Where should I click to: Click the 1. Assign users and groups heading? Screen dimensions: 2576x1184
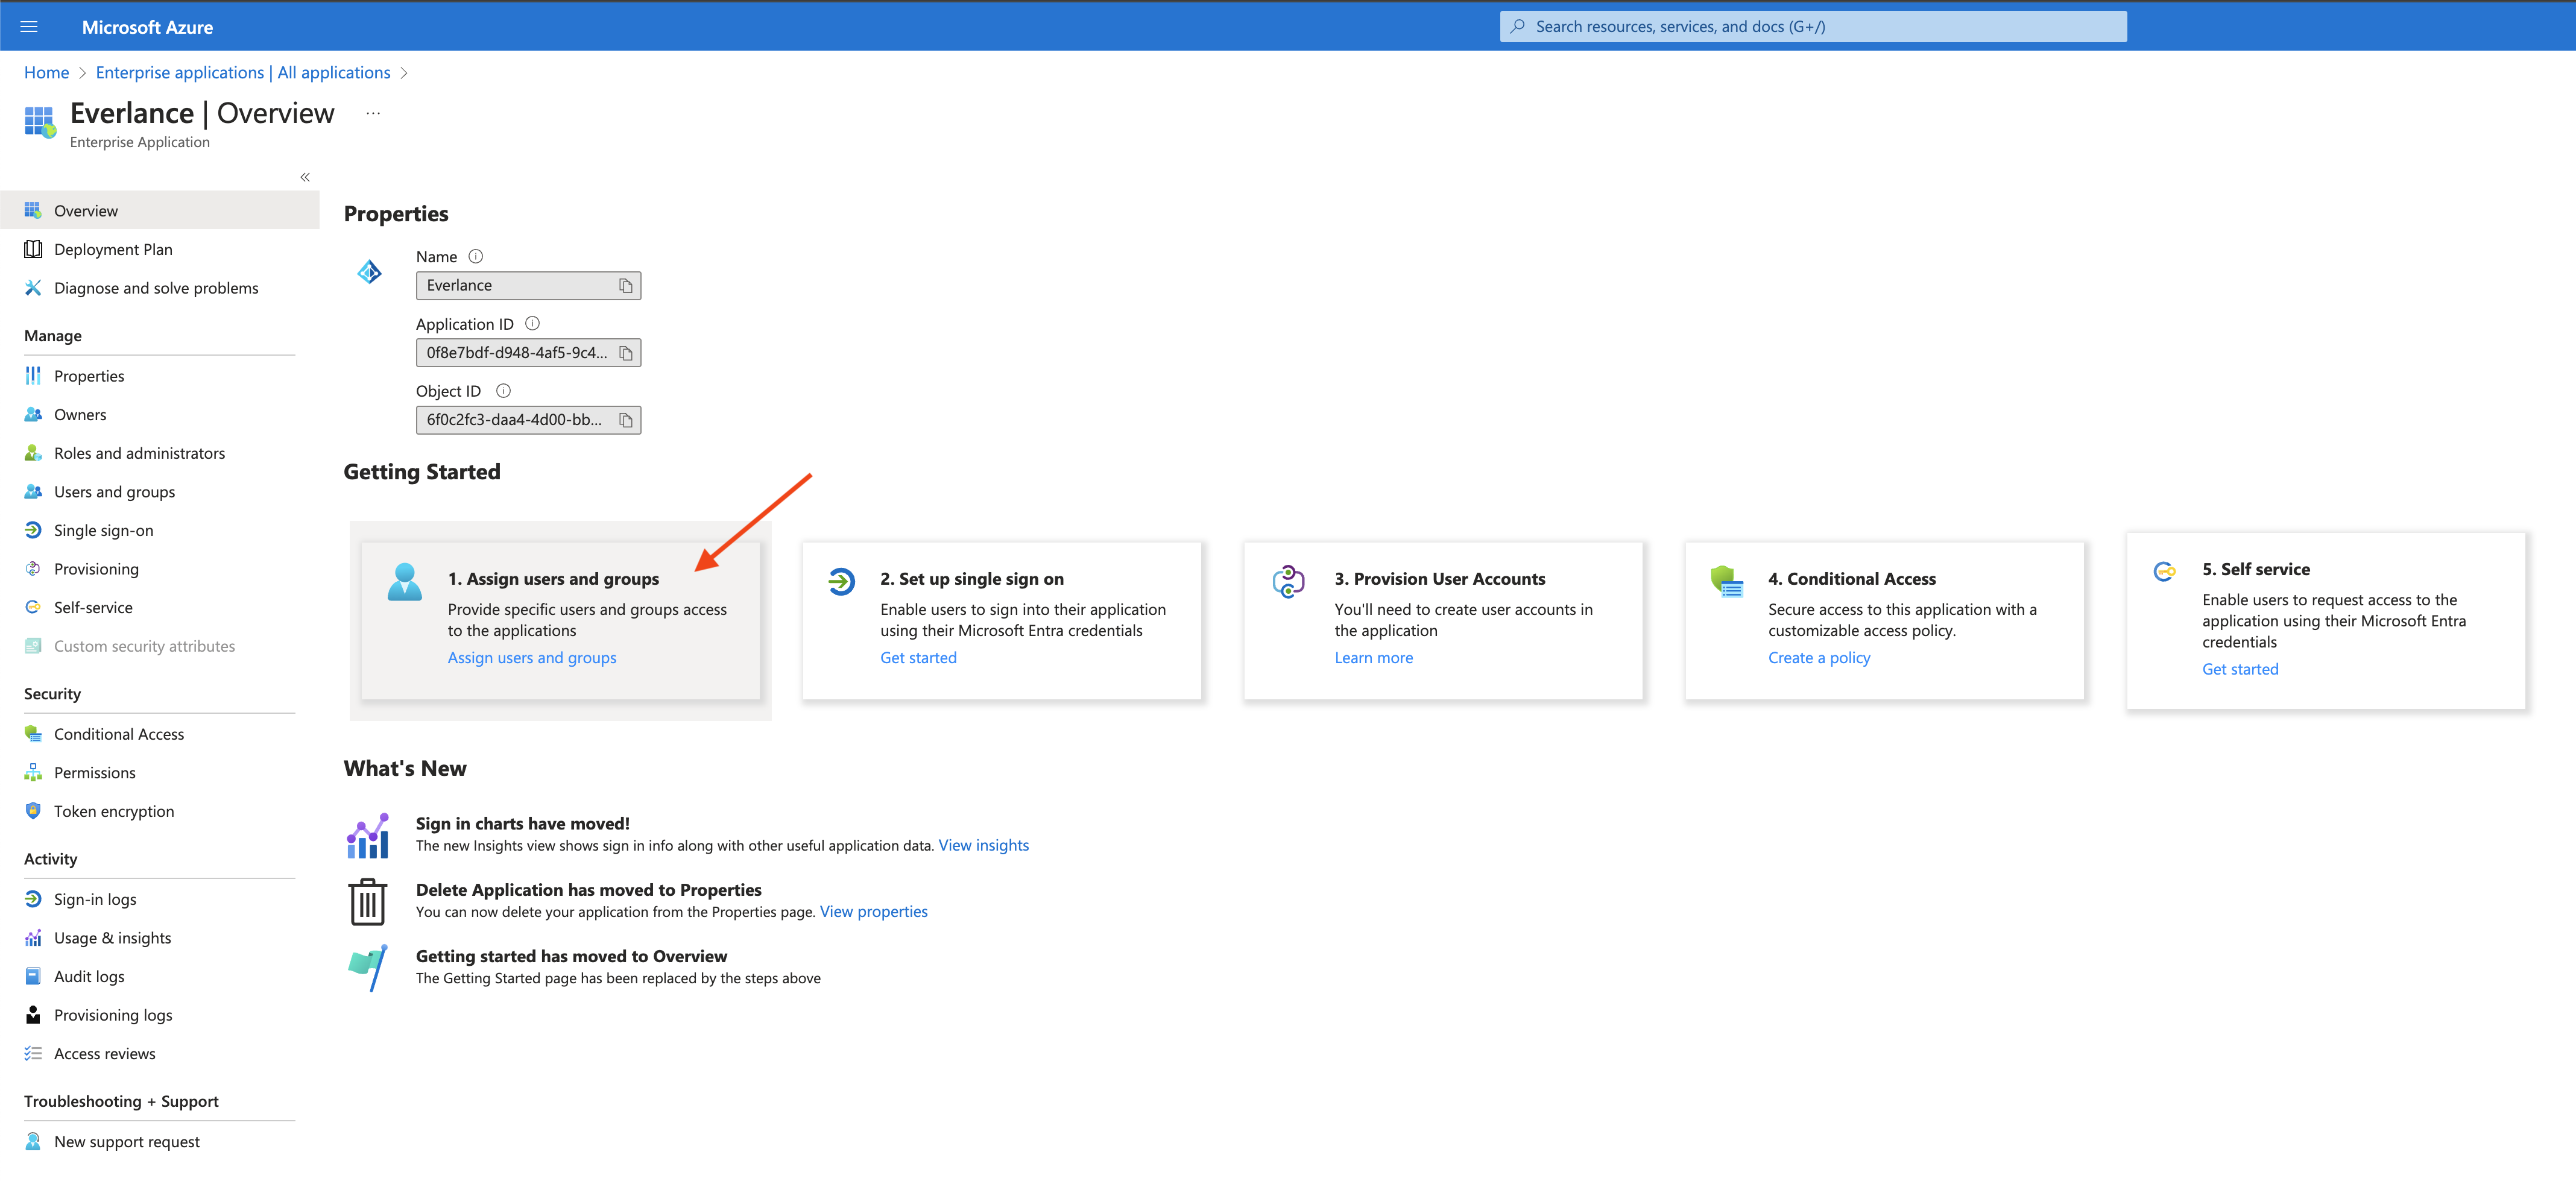(x=553, y=579)
